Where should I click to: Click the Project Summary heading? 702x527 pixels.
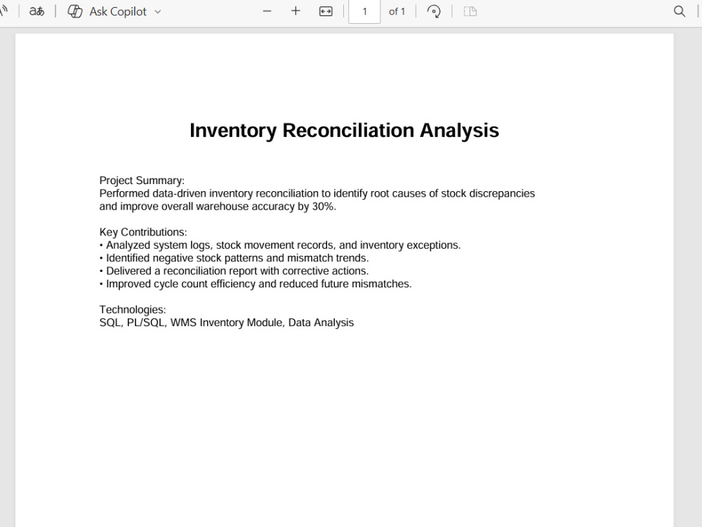142,180
